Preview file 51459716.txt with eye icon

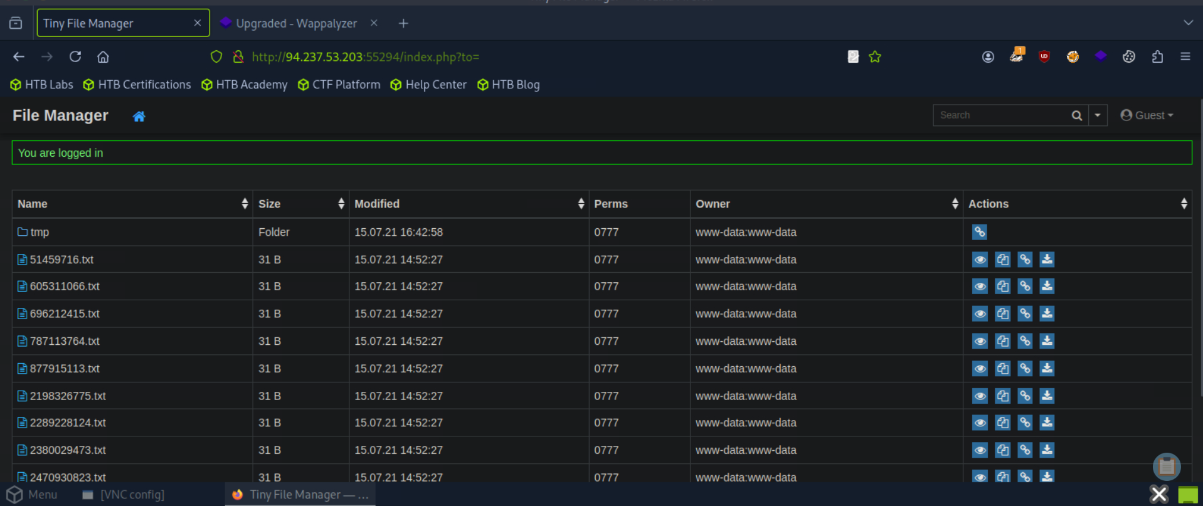pos(980,260)
